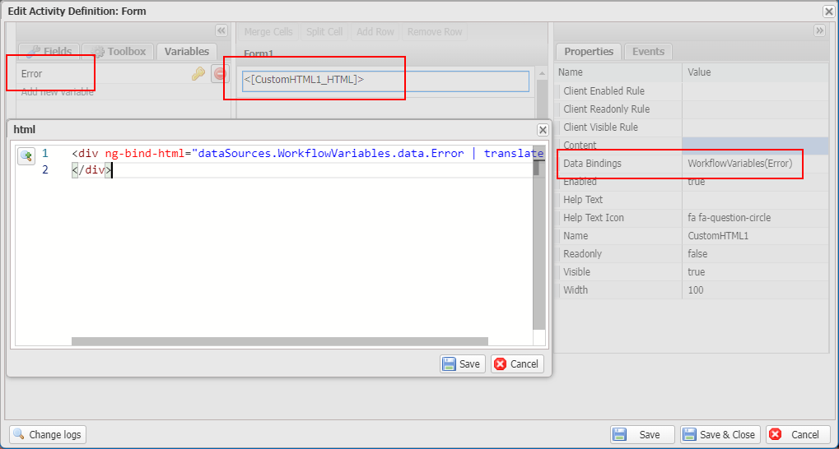The image size is (839, 449).
Task: Save the html code in dialog
Action: point(462,363)
